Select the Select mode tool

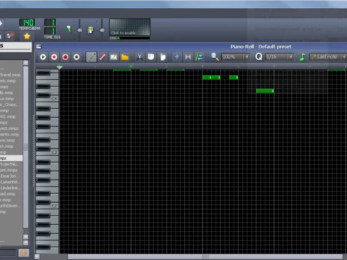click(114, 57)
